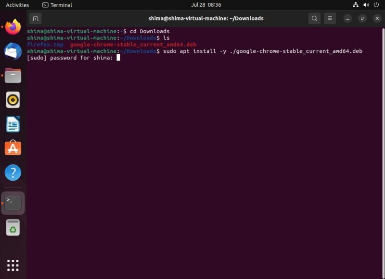Open LibreOffice Writer

pos(13,123)
